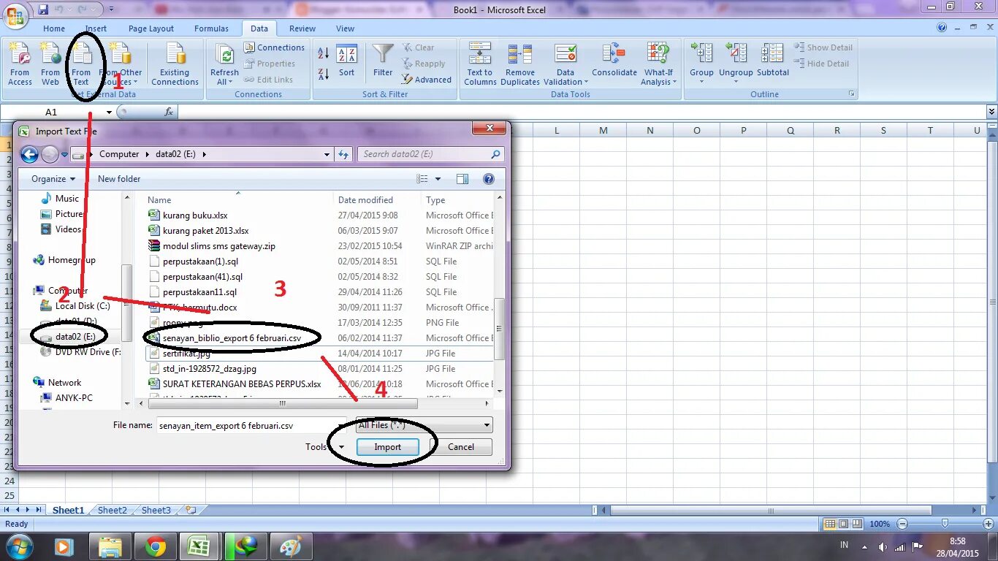
Task: Click the Help icon in the Import dialog
Action: (489, 179)
